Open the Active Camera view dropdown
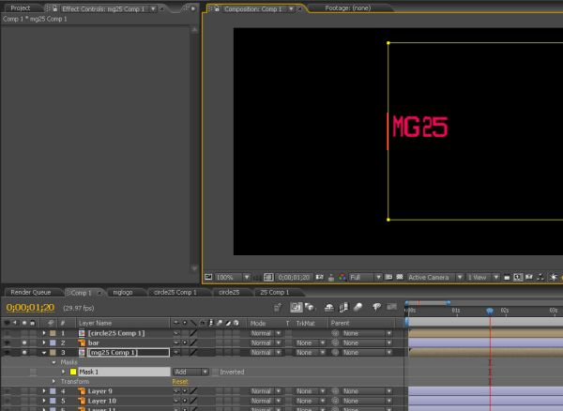This screenshot has width=563, height=411. point(435,277)
